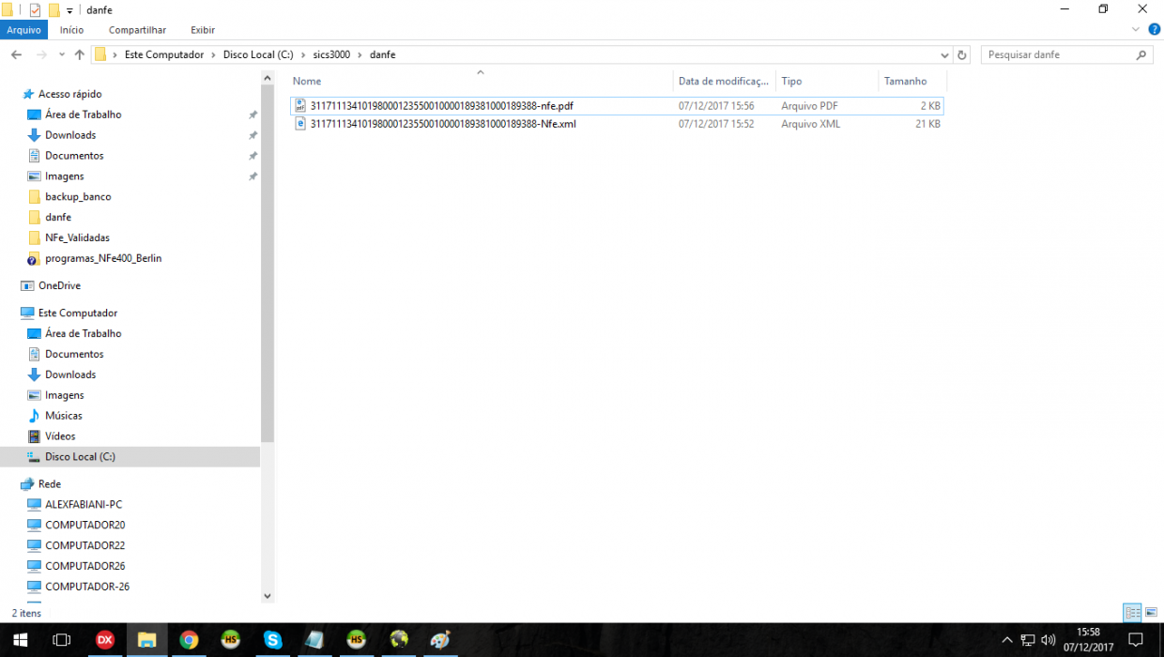The width and height of the screenshot is (1164, 657).
Task: Open the recent locations dropdown arrow
Action: pyautogui.click(x=63, y=55)
